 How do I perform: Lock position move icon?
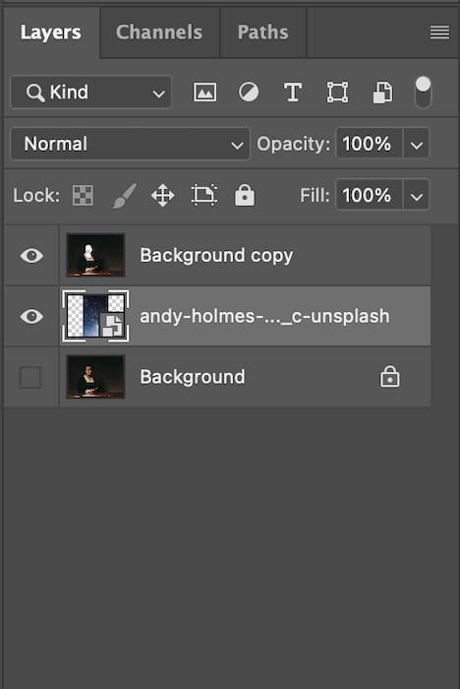click(x=163, y=196)
